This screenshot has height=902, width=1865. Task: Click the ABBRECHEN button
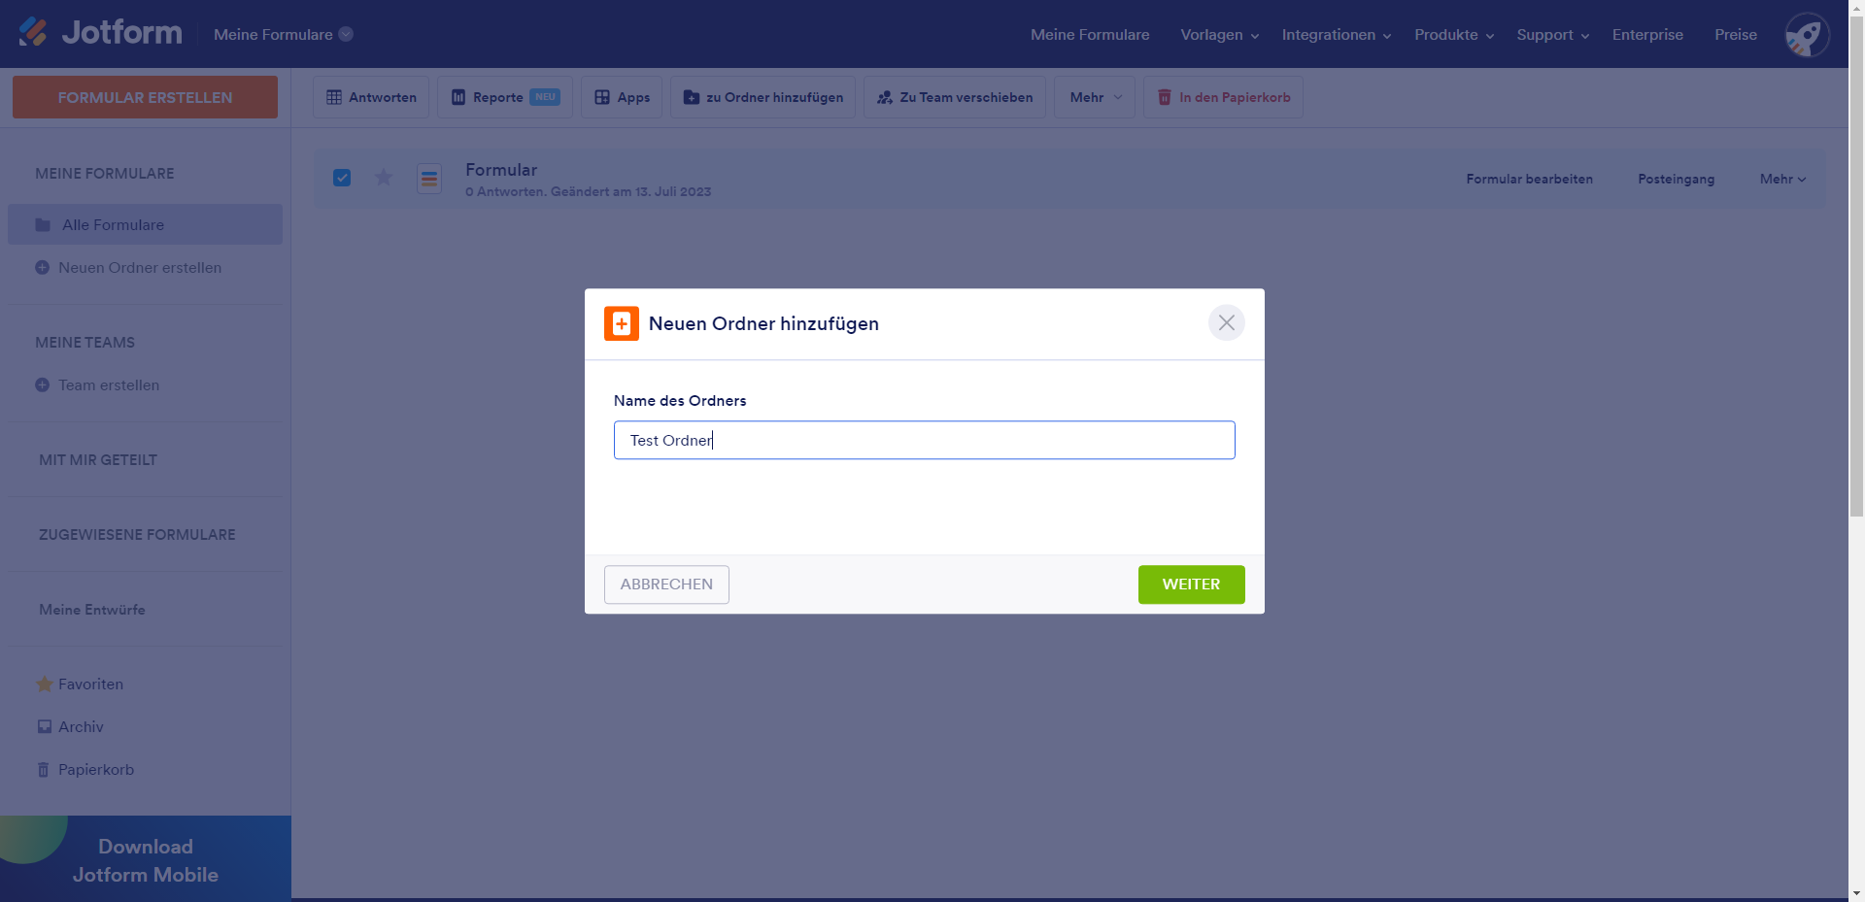(666, 585)
